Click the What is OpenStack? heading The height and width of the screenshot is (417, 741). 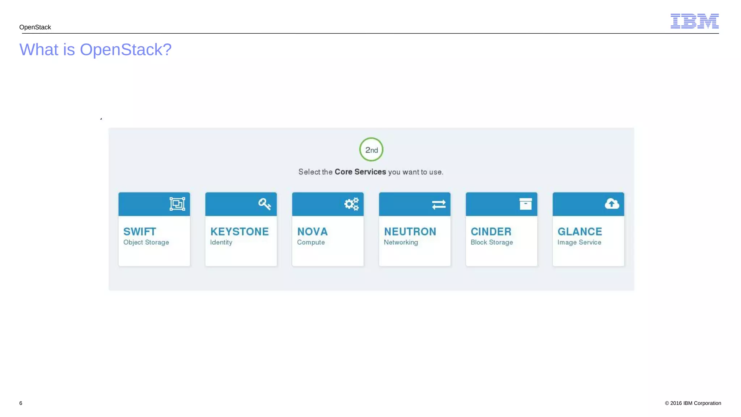tap(96, 50)
